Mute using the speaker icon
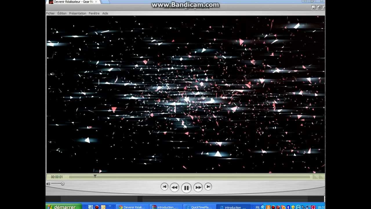The width and height of the screenshot is (371, 209). coord(48,184)
